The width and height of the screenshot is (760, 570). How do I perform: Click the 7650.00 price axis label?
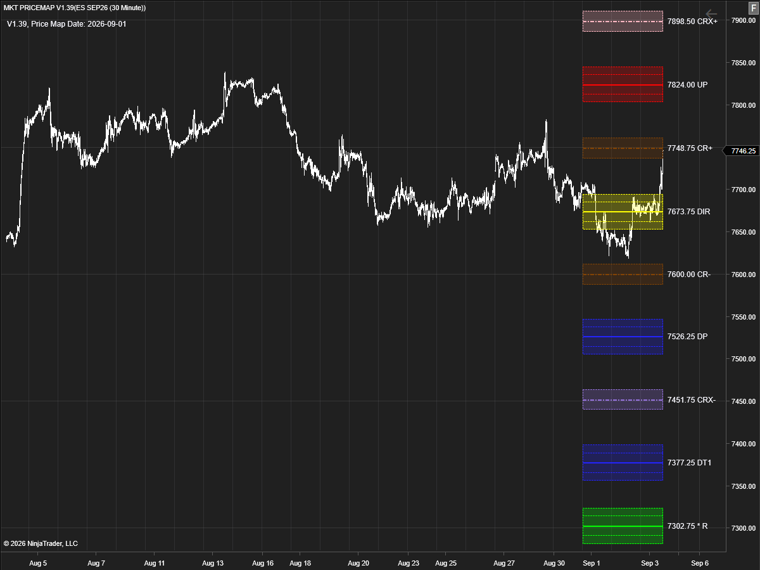click(743, 232)
